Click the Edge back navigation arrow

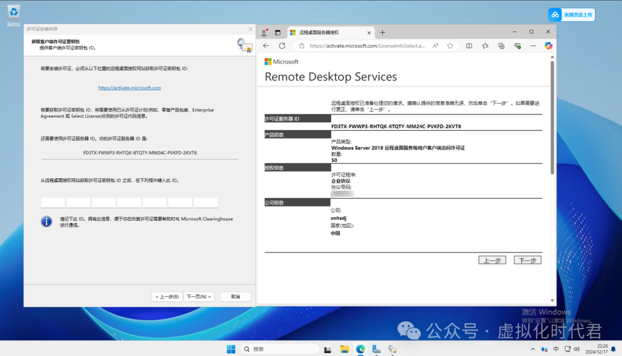[x=266, y=46]
